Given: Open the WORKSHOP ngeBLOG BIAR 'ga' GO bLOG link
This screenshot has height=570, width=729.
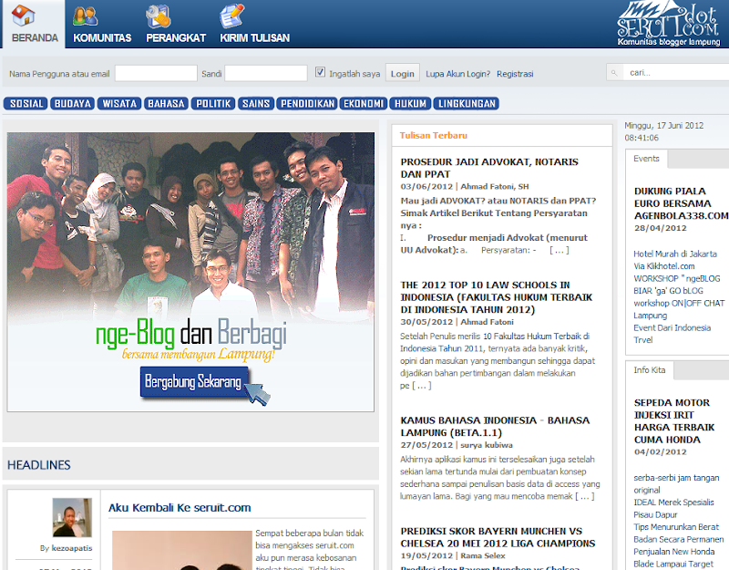Looking at the screenshot, I should 677,285.
